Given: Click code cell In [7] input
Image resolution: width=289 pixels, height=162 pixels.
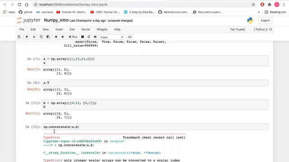Looking at the screenshot, I should coord(155,61).
